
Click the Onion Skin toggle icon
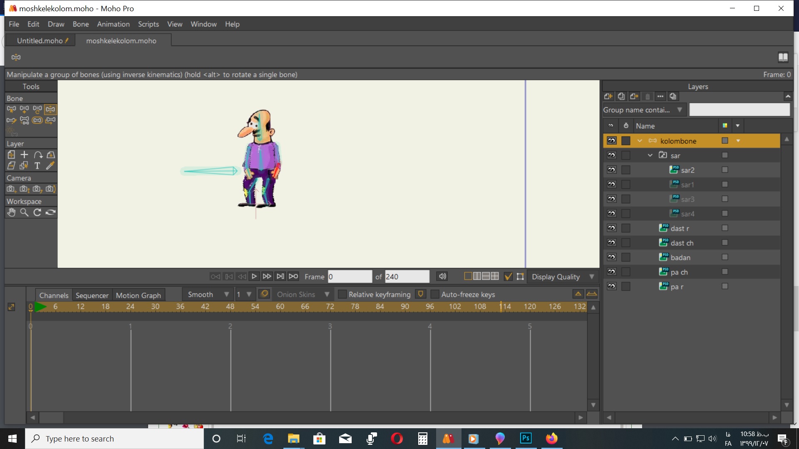(x=265, y=294)
